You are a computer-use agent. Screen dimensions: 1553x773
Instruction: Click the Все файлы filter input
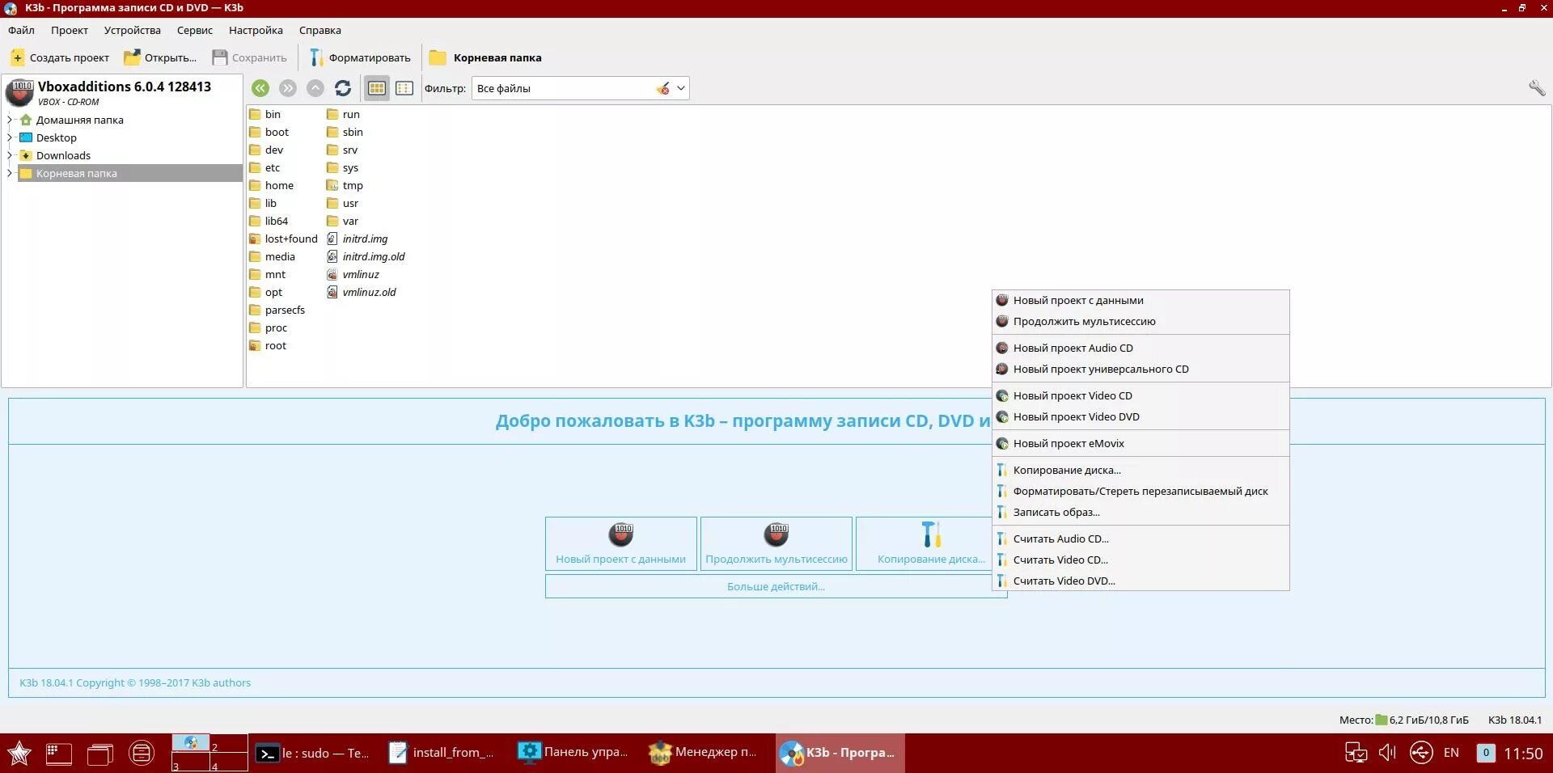pos(565,88)
